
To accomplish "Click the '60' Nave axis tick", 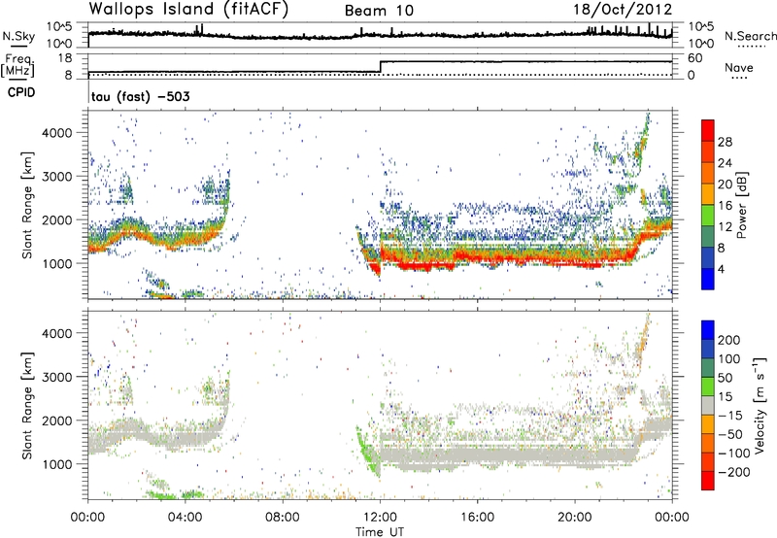I will click(695, 58).
